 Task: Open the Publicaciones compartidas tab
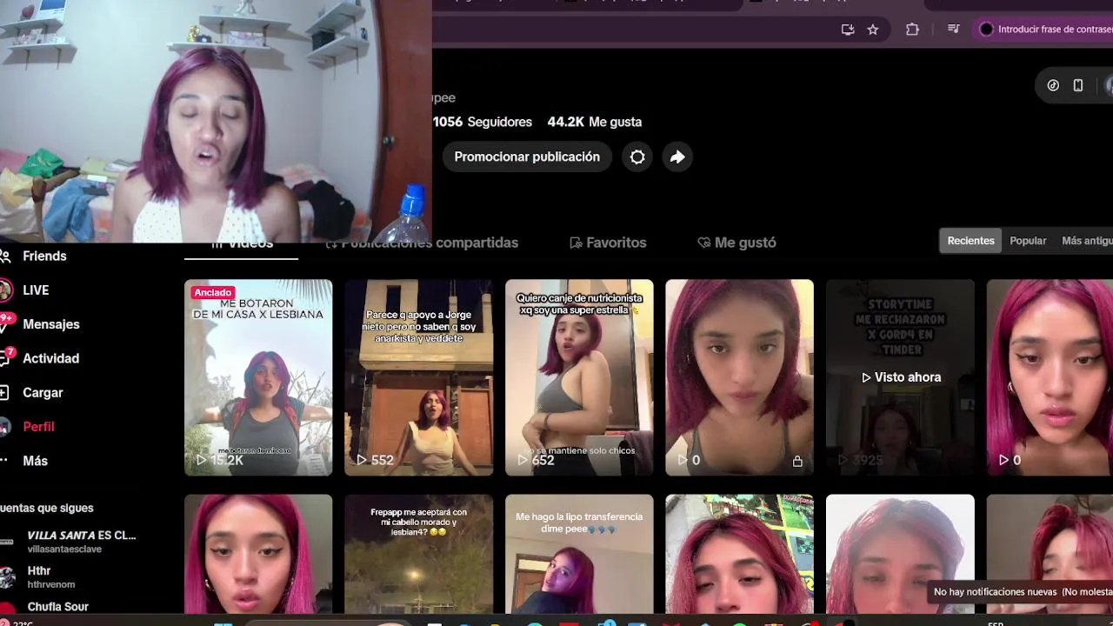pyautogui.click(x=422, y=243)
